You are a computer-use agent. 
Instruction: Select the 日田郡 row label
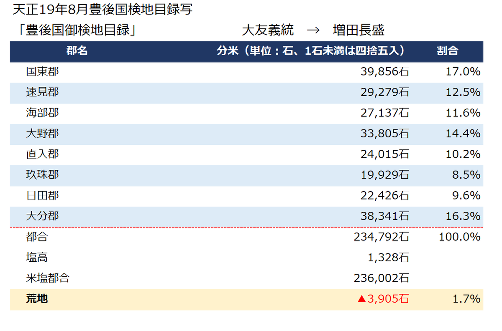point(42,195)
